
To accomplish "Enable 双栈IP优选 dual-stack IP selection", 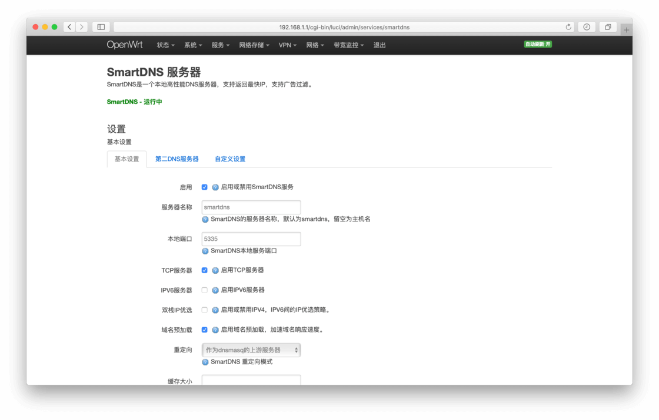I will pyautogui.click(x=204, y=310).
